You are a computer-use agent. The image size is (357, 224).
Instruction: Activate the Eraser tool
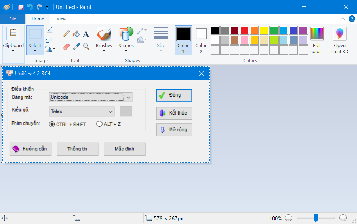(66, 46)
